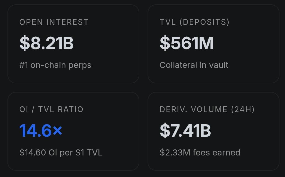The width and height of the screenshot is (285, 177).
Task: Click the $561M deposits value
Action: [x=187, y=43]
